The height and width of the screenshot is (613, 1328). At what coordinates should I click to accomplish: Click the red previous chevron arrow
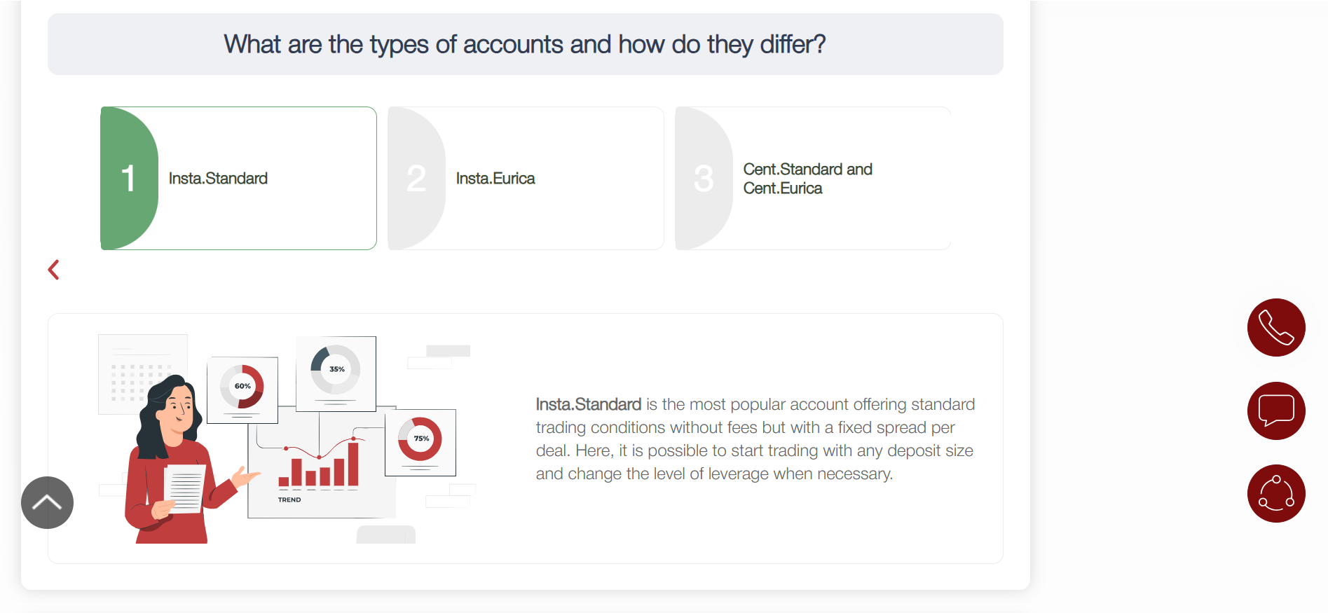point(54,270)
